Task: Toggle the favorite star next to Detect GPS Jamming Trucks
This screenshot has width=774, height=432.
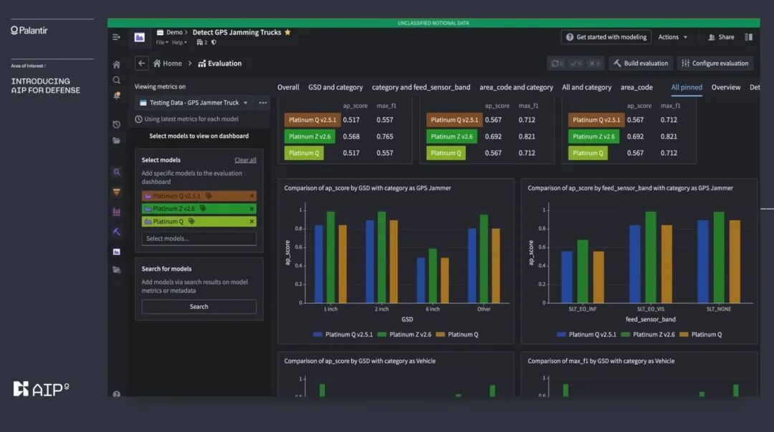Action: (288, 32)
